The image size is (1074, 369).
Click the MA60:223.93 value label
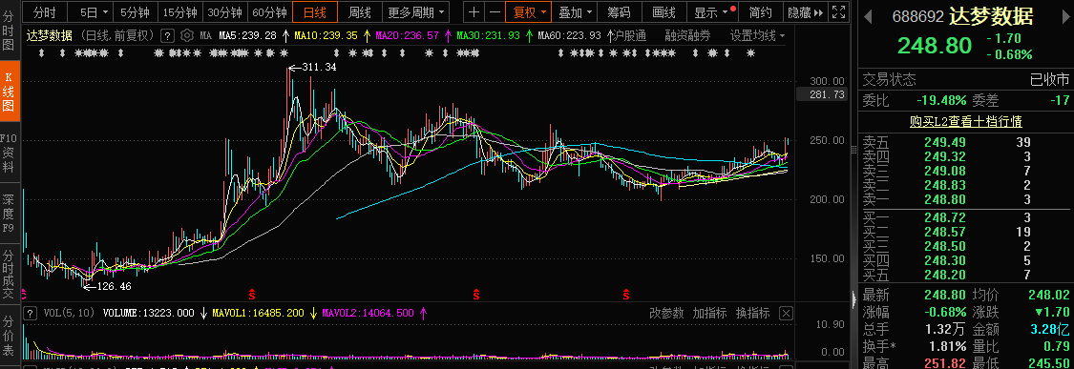click(570, 35)
